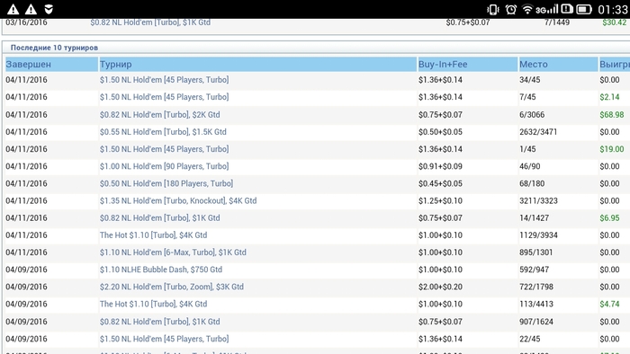Select the 2632/3471 place cell
The width and height of the screenshot is (630, 354).
point(538,132)
